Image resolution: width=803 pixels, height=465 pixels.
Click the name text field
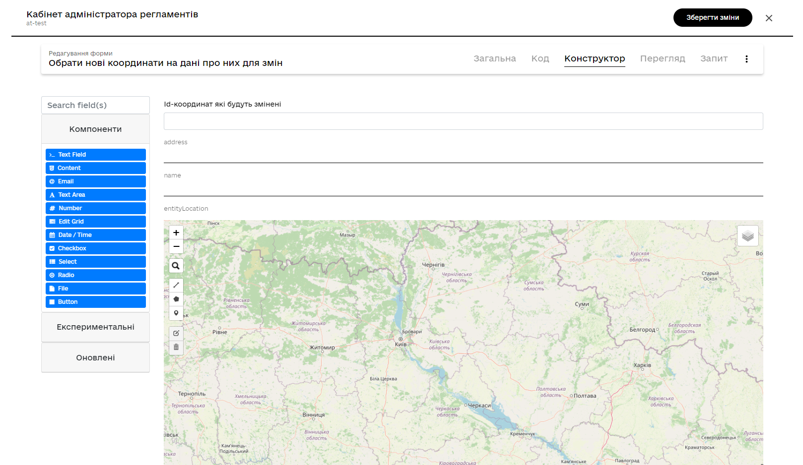pos(464,188)
